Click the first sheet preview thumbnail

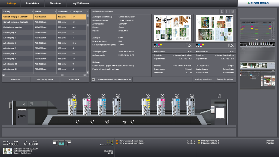(172, 28)
